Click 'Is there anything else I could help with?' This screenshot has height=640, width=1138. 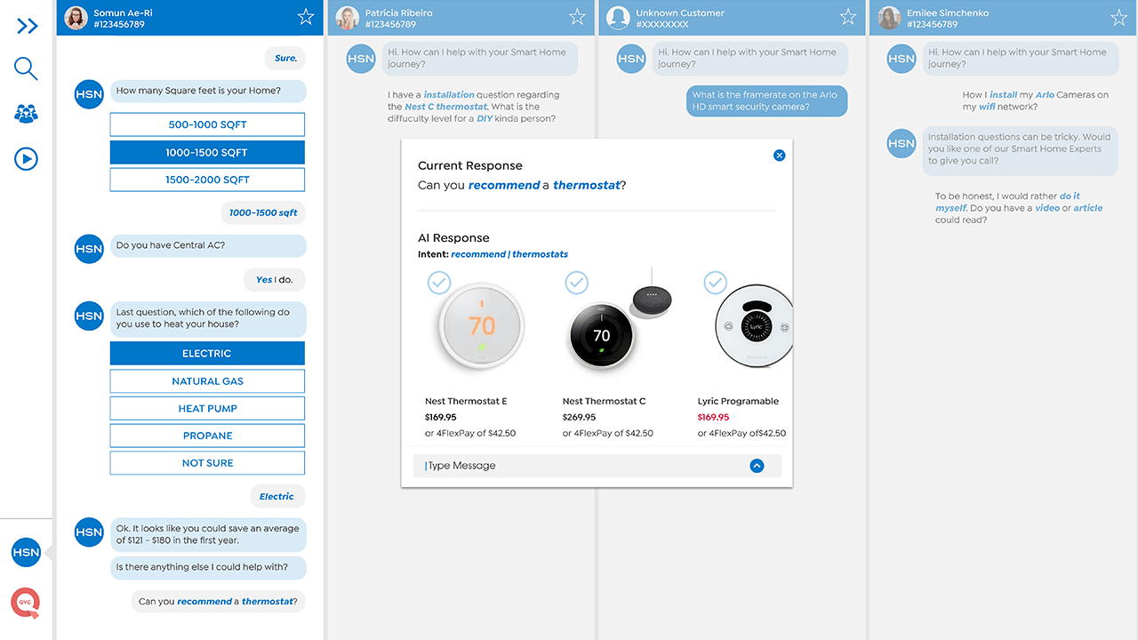(208, 567)
